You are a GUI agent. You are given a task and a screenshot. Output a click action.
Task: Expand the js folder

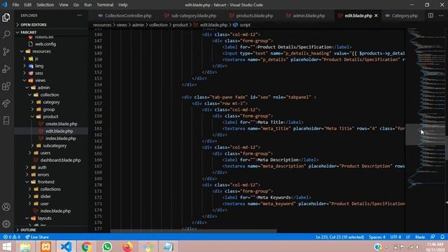[x=36, y=59]
